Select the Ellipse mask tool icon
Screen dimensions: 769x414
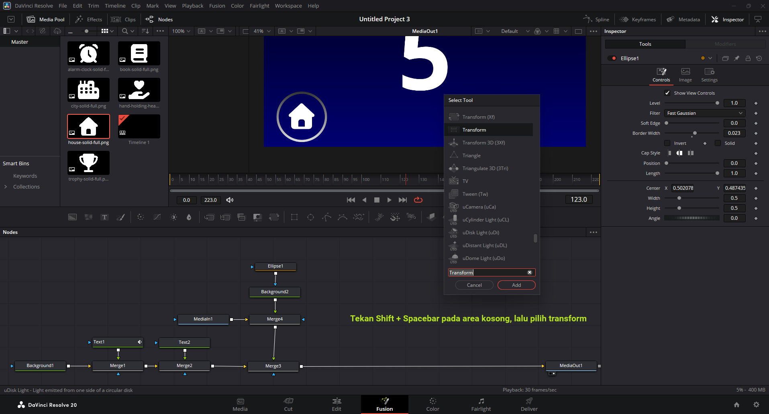[x=310, y=217]
